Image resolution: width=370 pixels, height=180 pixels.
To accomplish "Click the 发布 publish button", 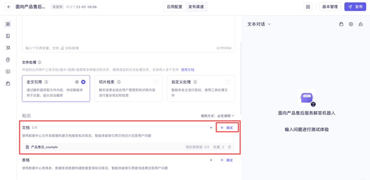I will click(355, 7).
